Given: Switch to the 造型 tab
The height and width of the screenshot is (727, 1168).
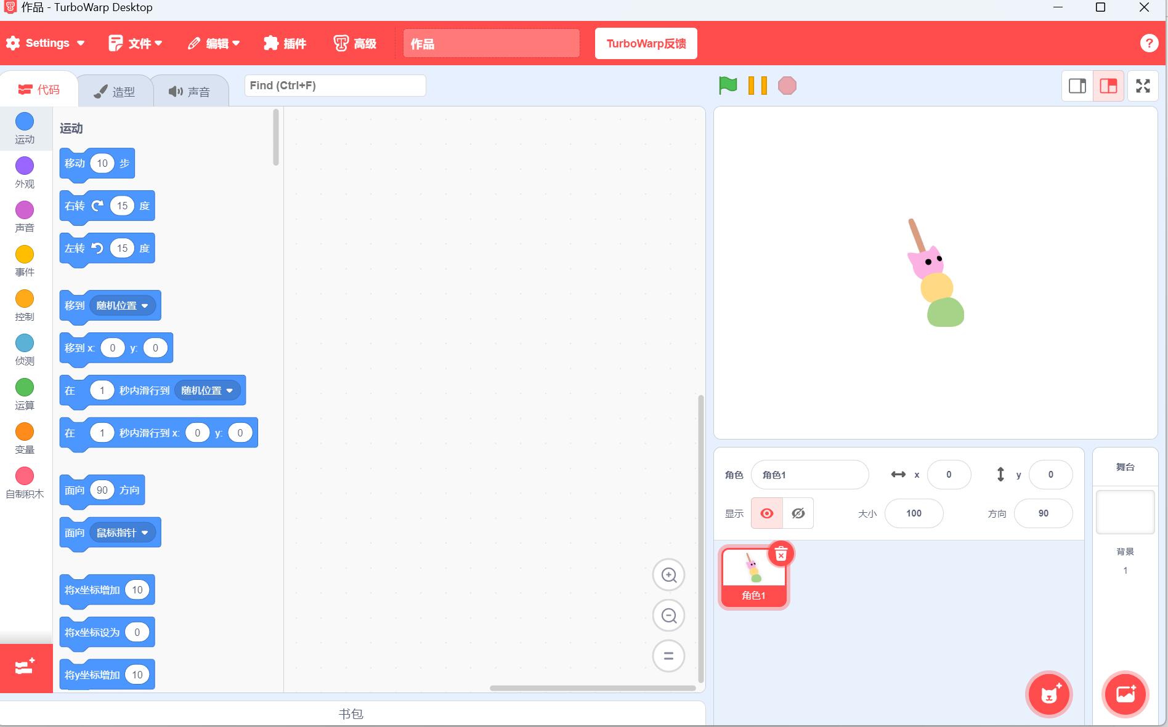Looking at the screenshot, I should [115, 92].
